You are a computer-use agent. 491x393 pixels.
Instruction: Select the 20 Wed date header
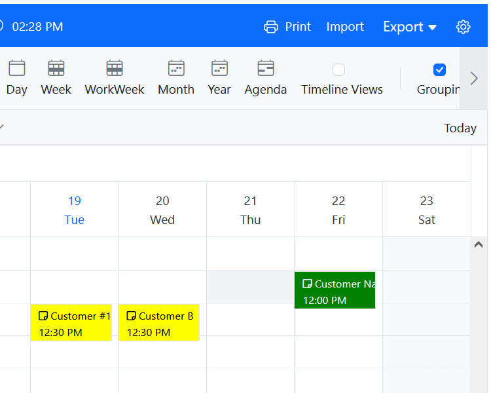click(162, 210)
